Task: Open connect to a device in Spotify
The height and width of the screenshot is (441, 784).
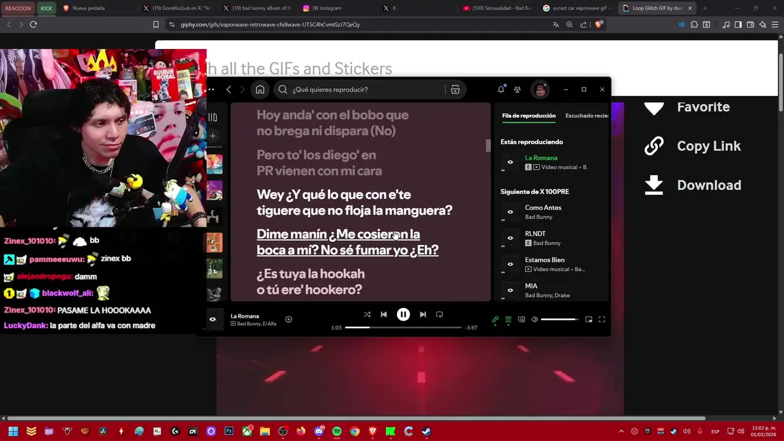Action: pyautogui.click(x=521, y=319)
